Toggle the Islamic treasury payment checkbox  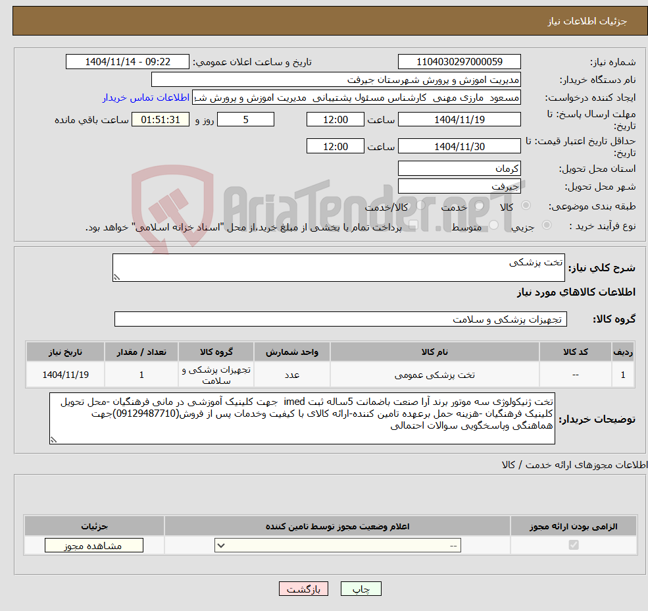click(x=413, y=225)
